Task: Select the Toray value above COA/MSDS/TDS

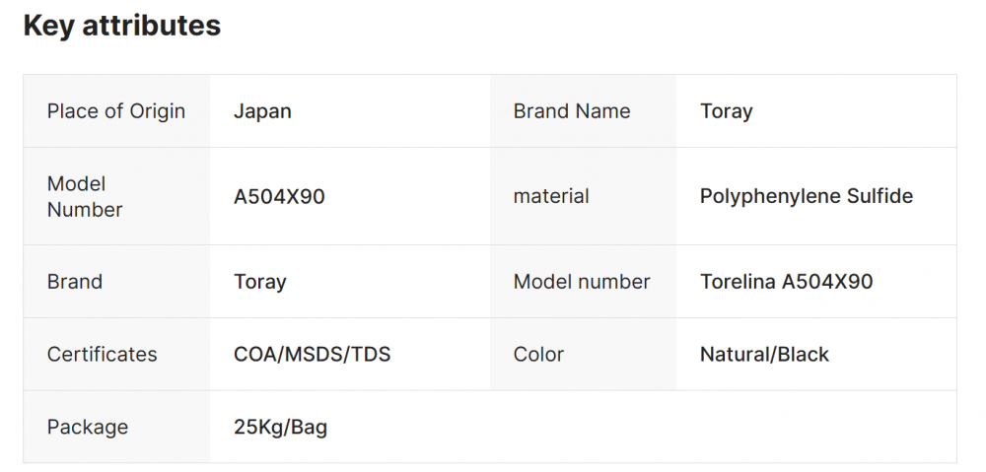Action: [x=260, y=282]
